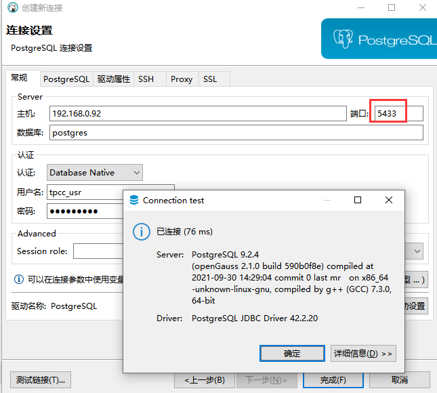Select the Proxy tab
Viewport: 437px width, 393px height.
click(182, 79)
